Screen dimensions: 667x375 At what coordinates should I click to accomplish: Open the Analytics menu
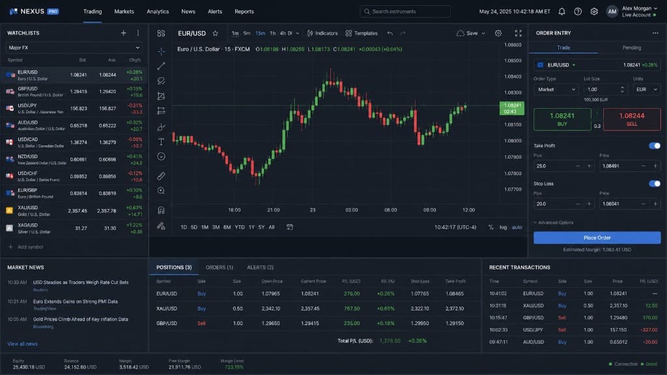click(x=158, y=12)
